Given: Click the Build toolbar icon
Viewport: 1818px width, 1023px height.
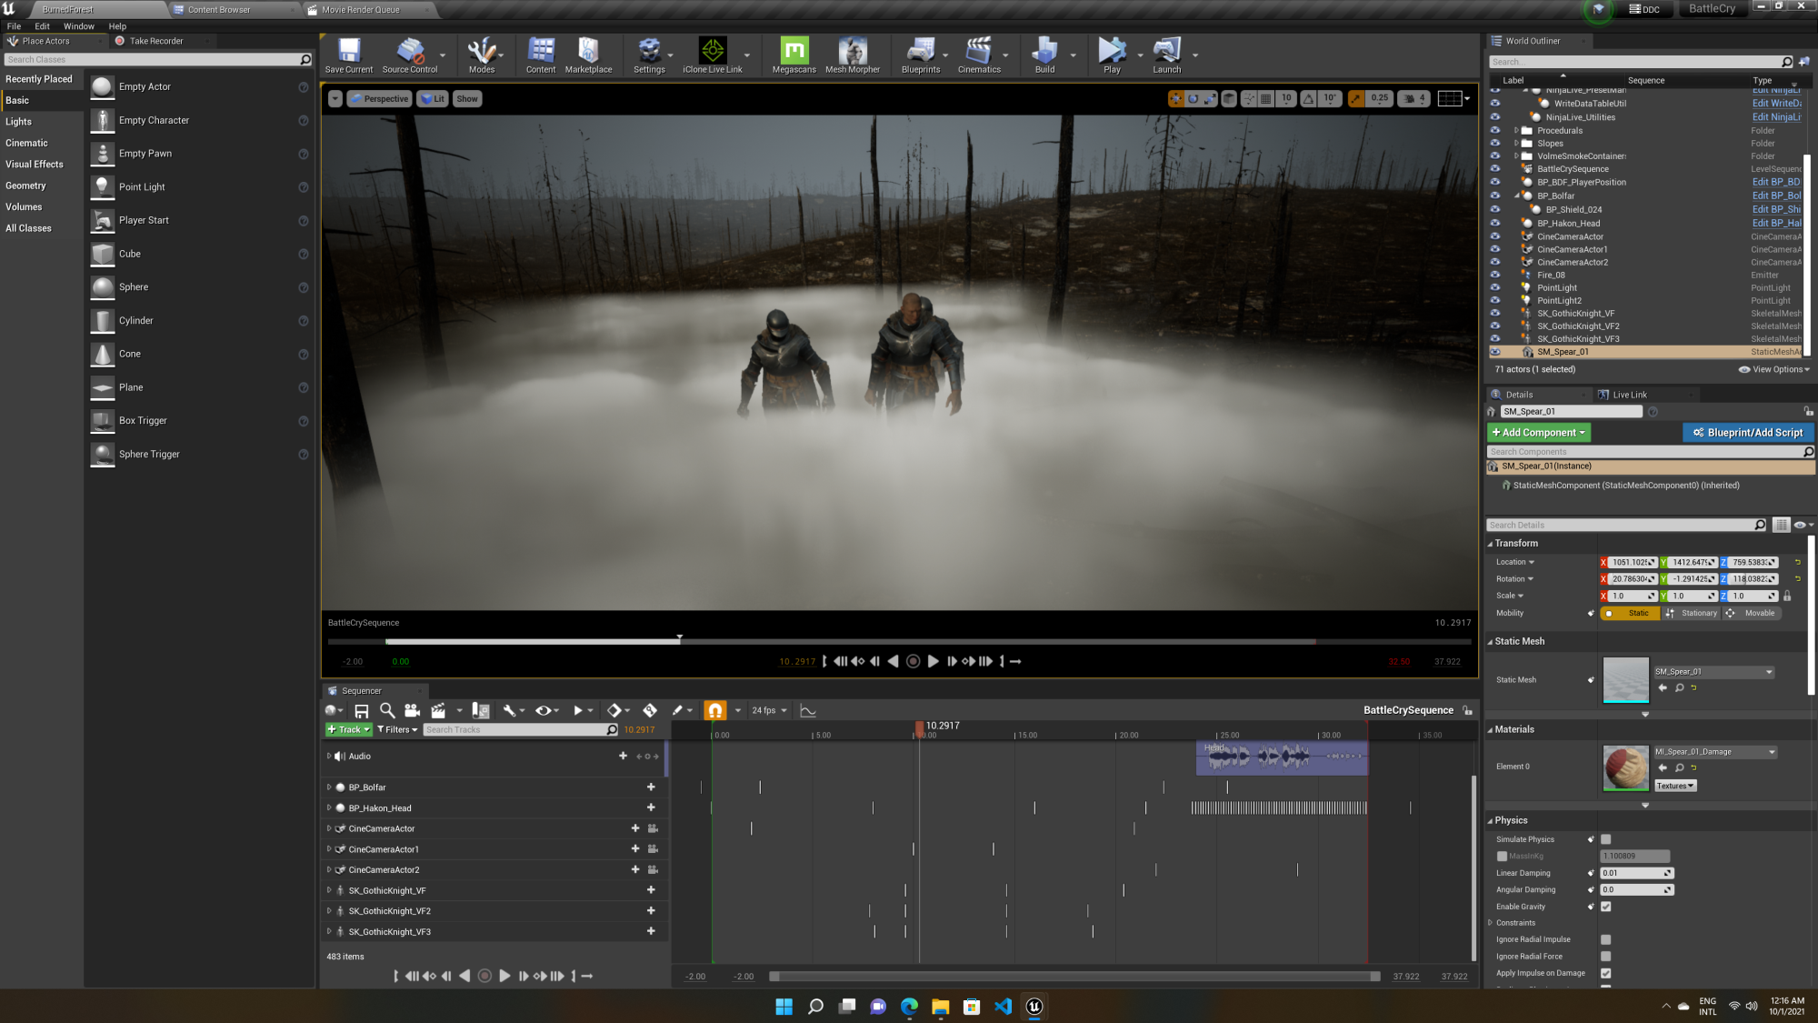Looking at the screenshot, I should tap(1045, 55).
